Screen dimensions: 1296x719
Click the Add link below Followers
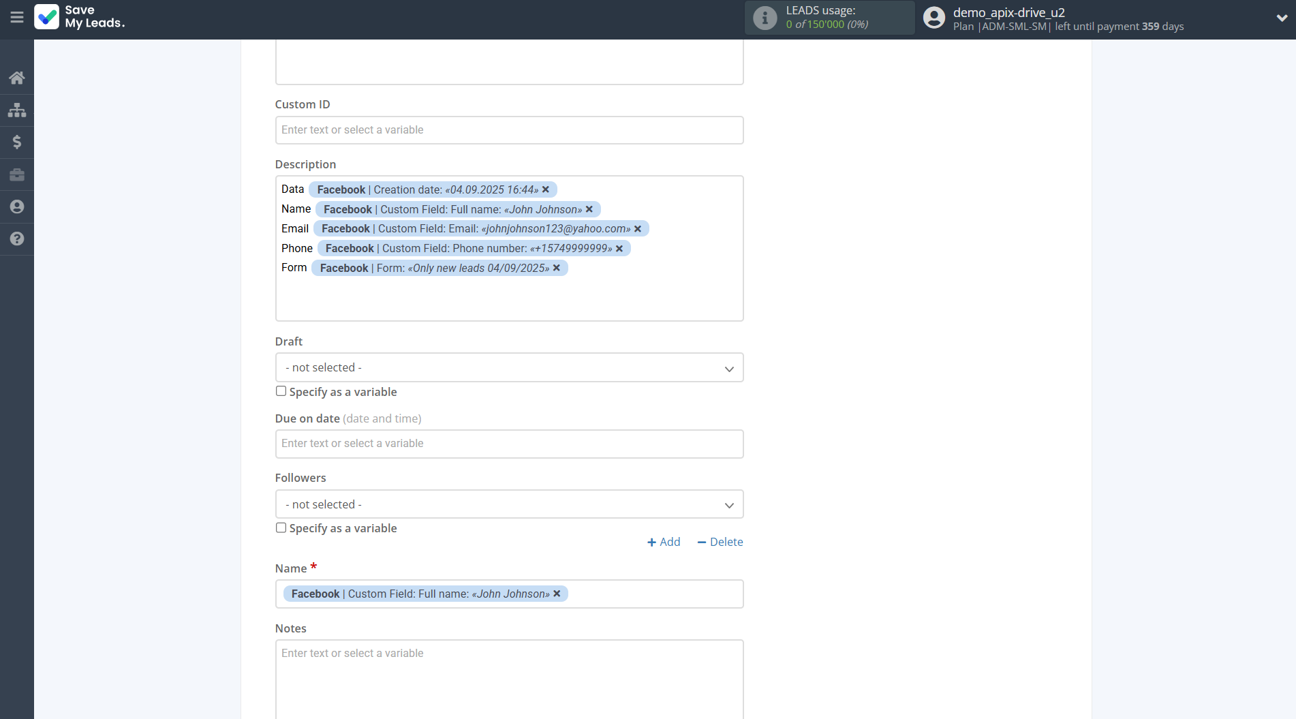(664, 542)
